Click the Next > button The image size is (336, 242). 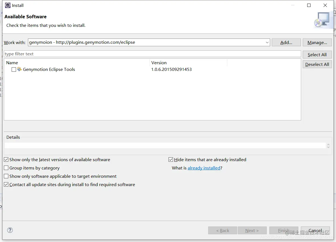tap(252, 230)
